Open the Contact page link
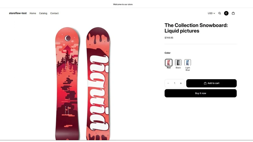253x142 pixels. [x=54, y=13]
